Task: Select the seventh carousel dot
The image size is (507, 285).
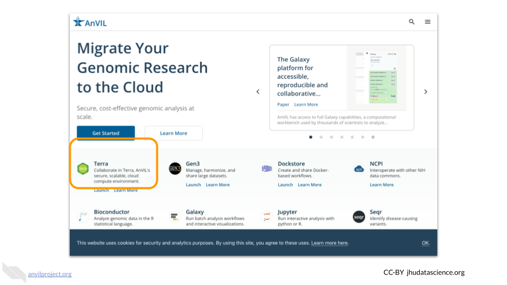Action: point(373,137)
